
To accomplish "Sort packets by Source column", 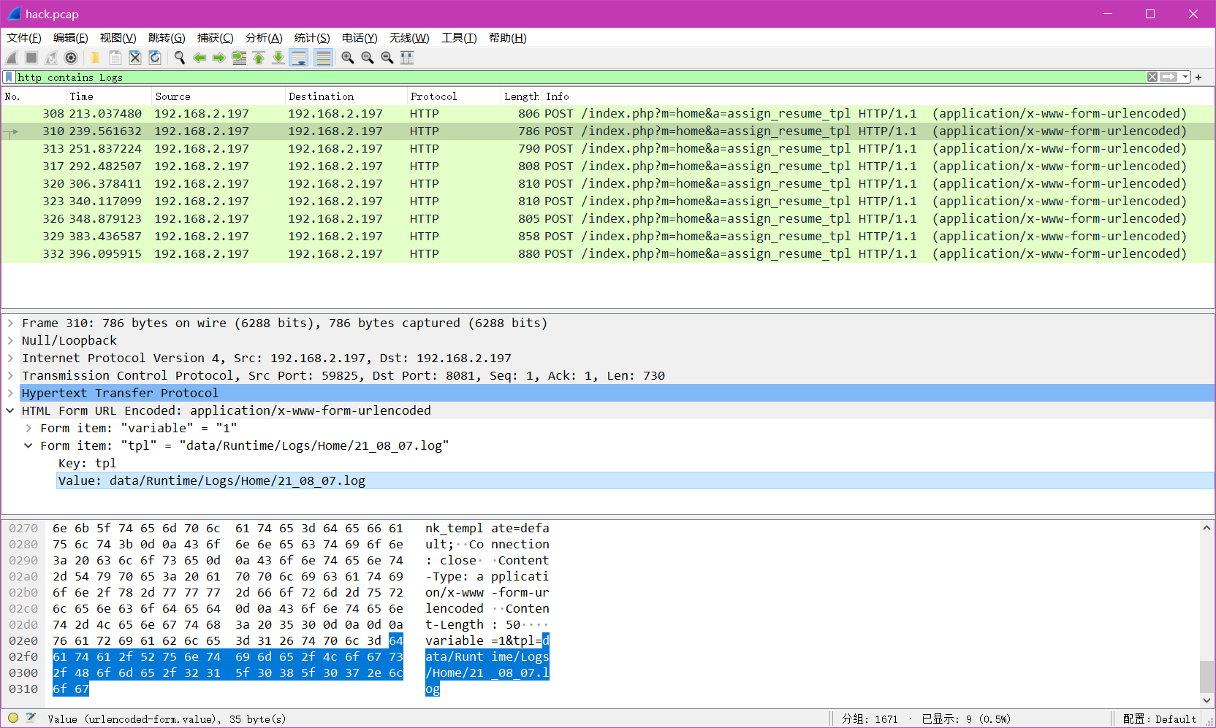I will (218, 96).
